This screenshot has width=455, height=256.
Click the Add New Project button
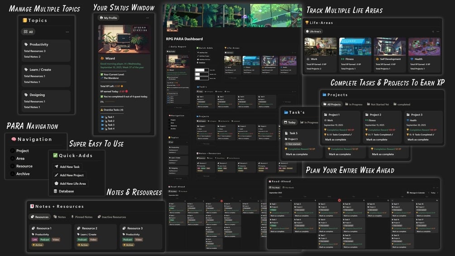pyautogui.click(x=69, y=175)
